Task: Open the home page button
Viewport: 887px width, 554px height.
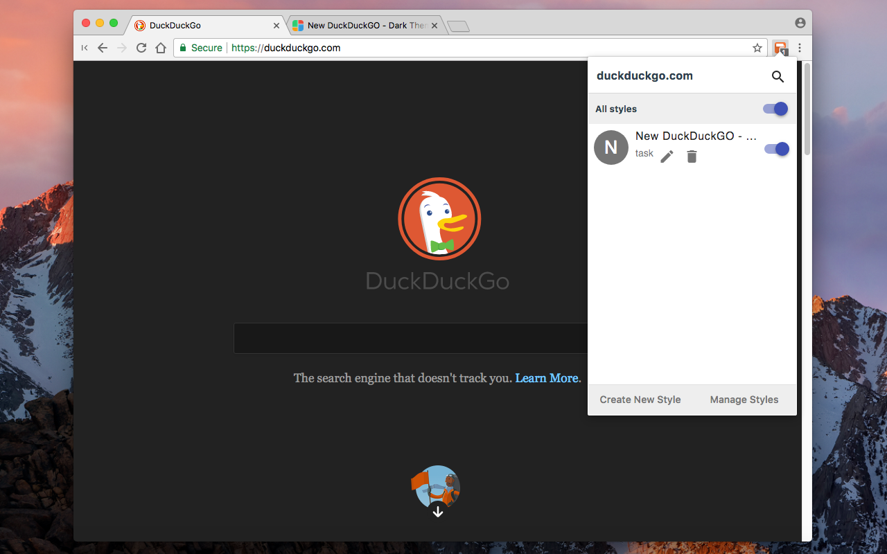Action: click(x=161, y=48)
